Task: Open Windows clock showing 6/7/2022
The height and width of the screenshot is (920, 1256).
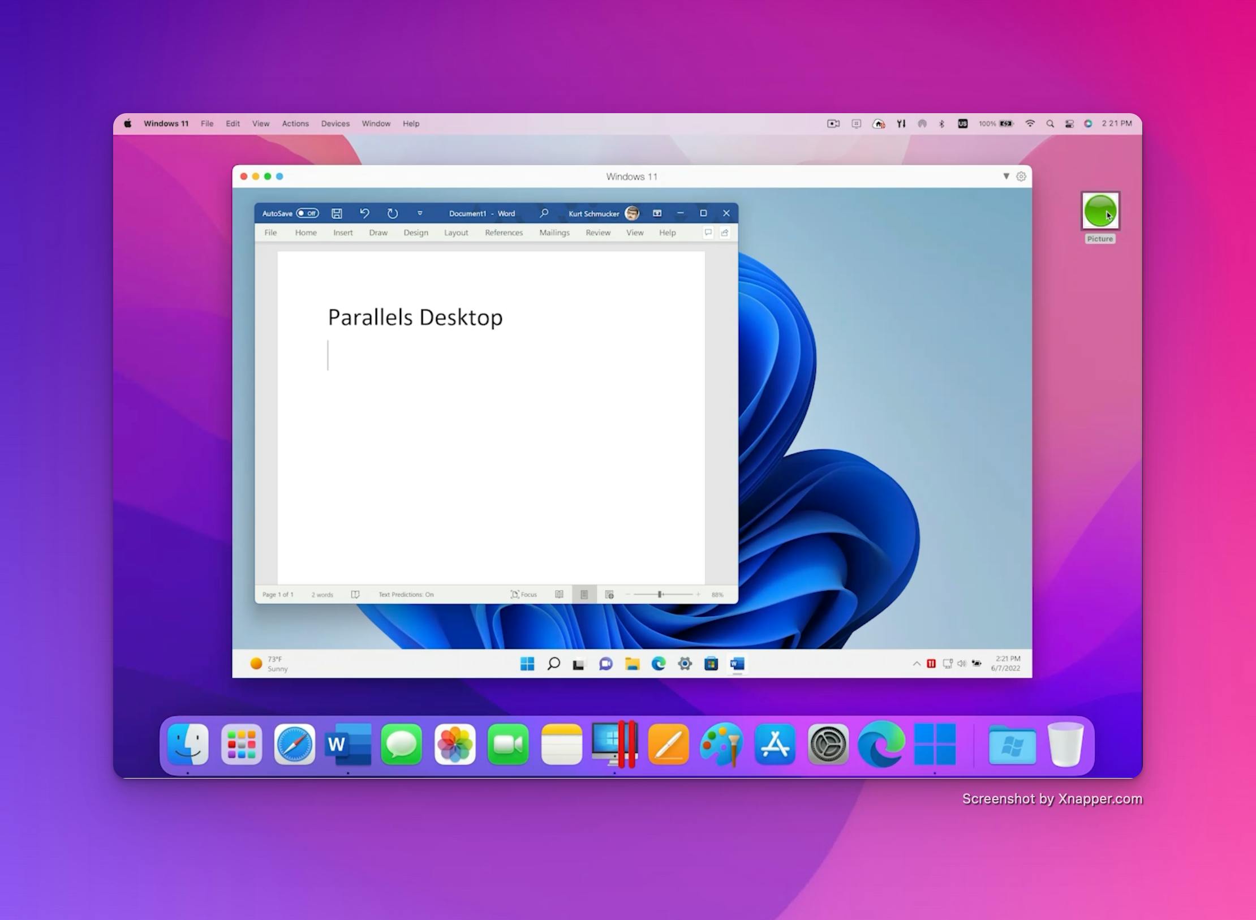Action: point(1006,664)
